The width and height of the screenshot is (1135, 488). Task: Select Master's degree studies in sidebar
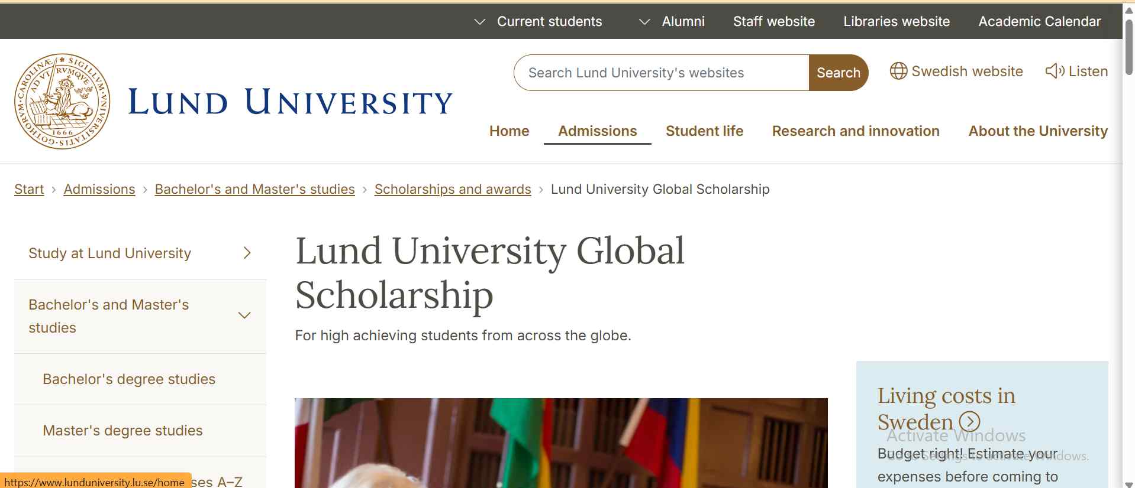(122, 430)
